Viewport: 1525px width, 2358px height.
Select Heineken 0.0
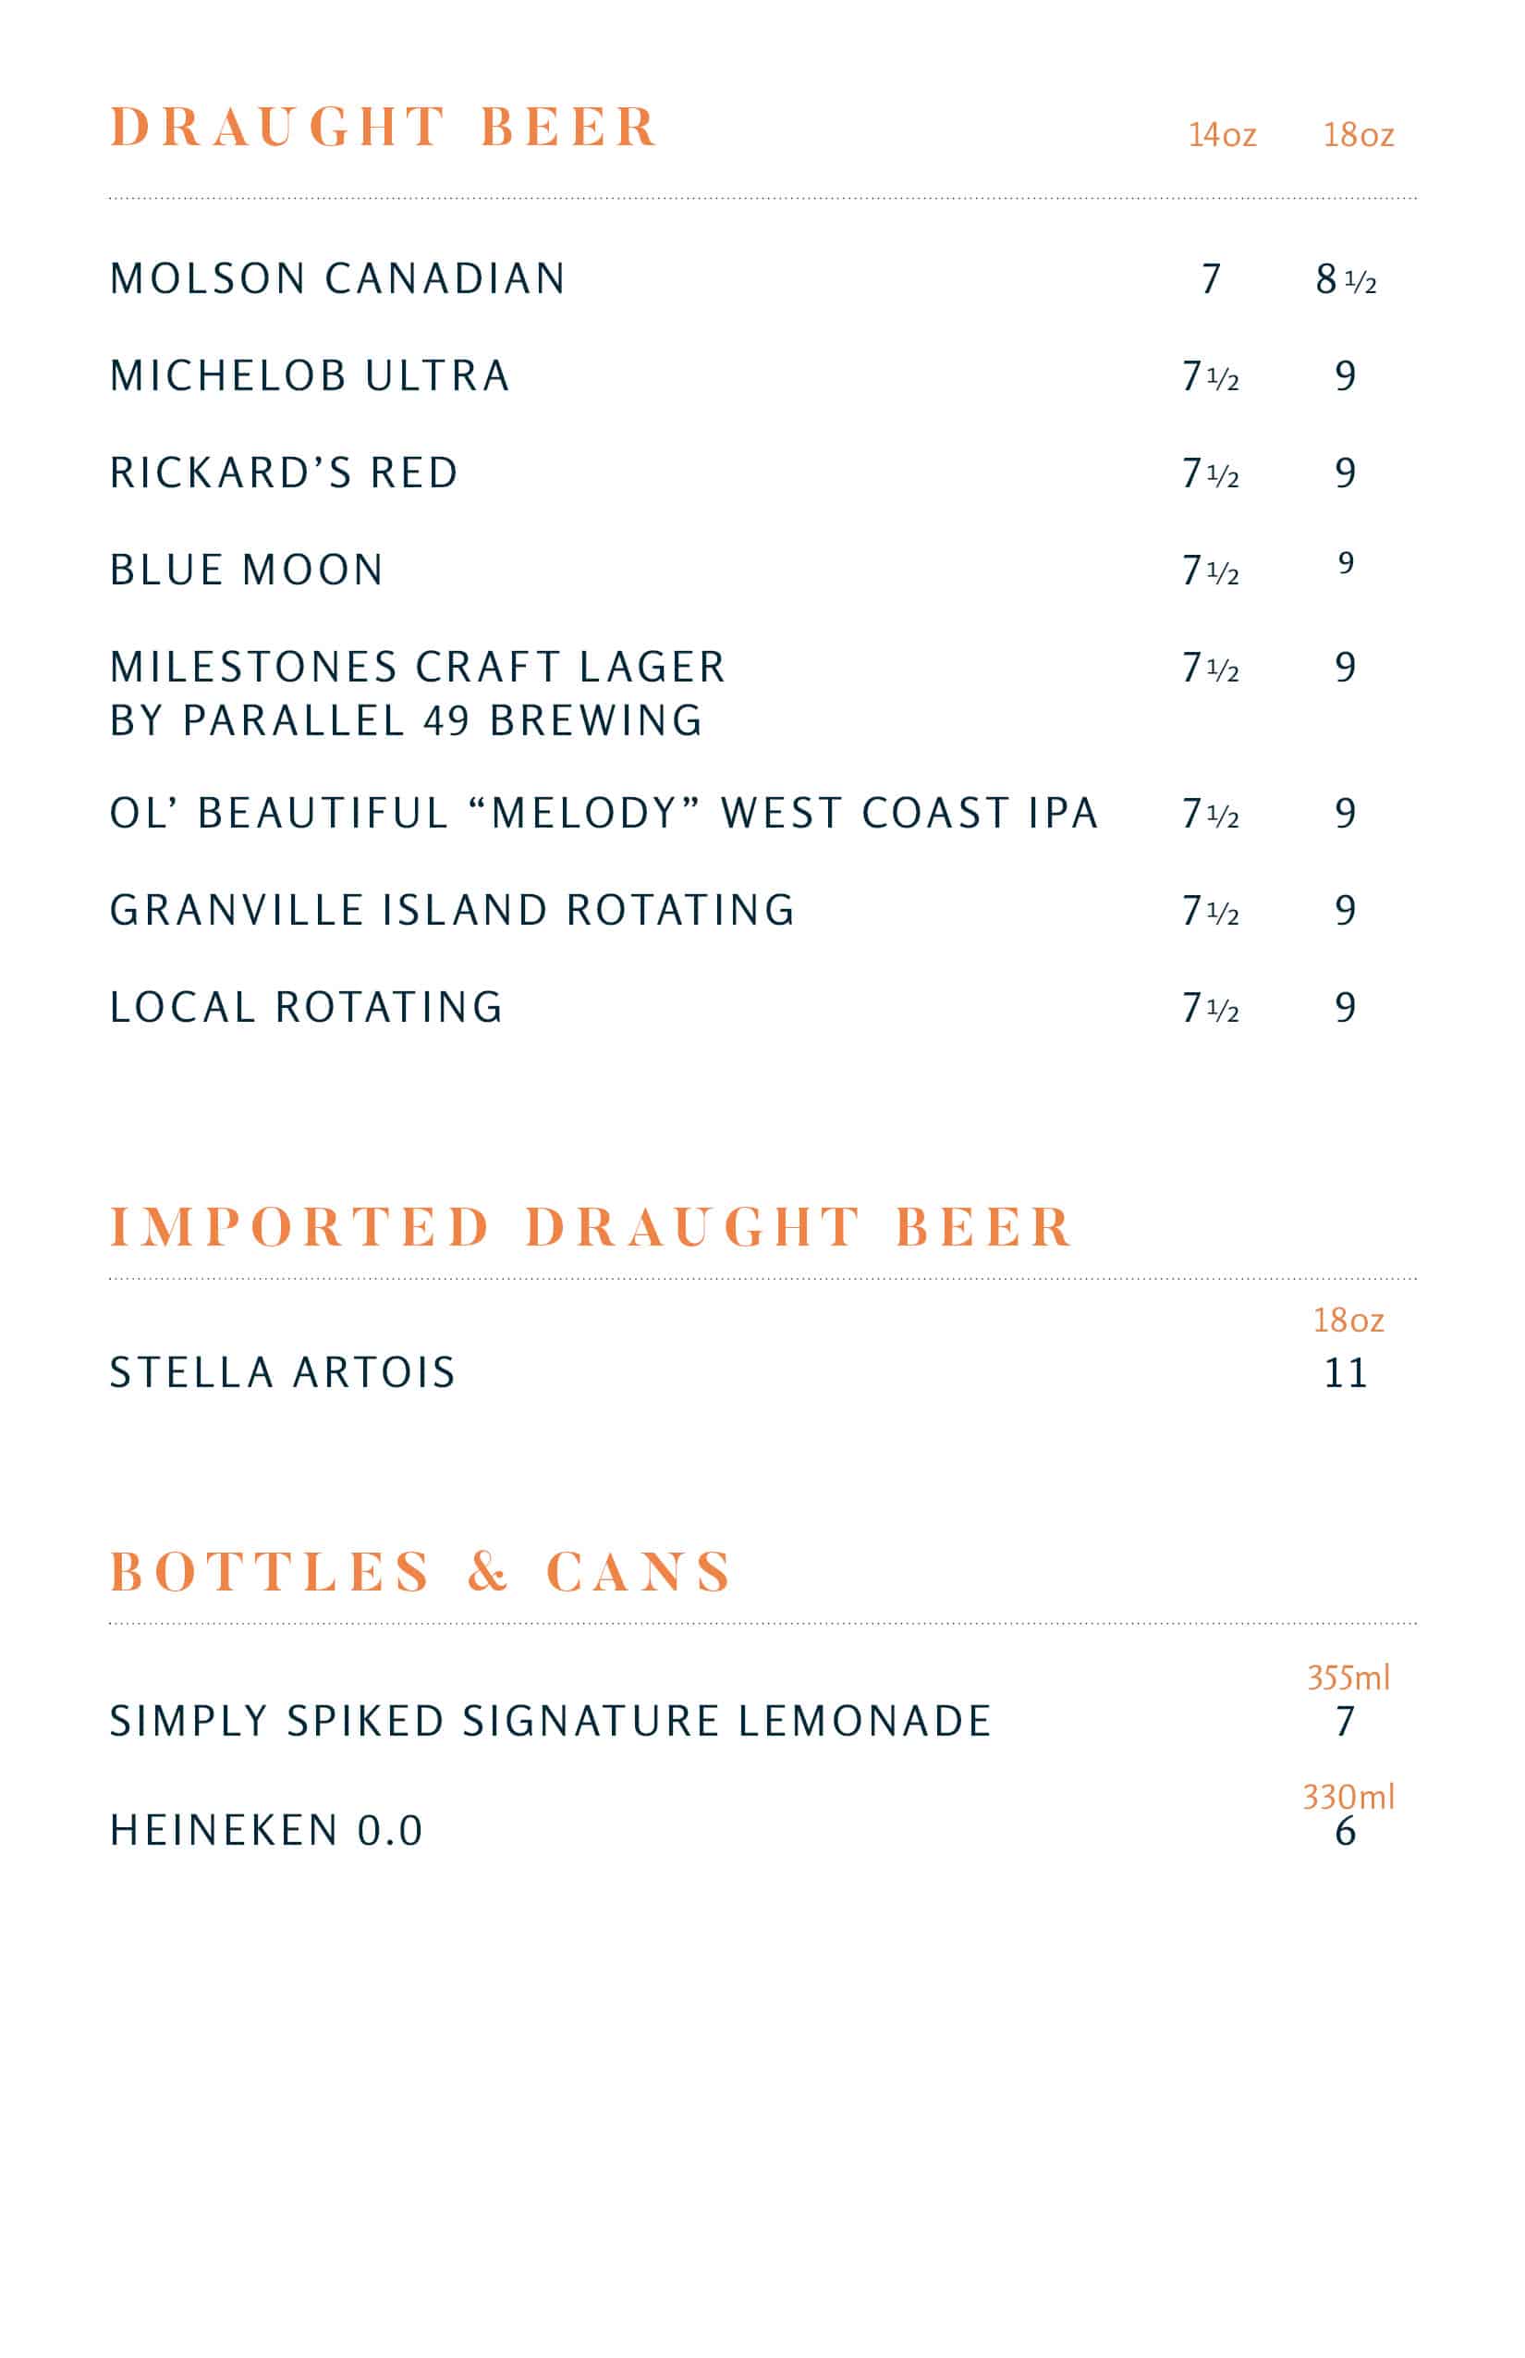(x=266, y=1830)
